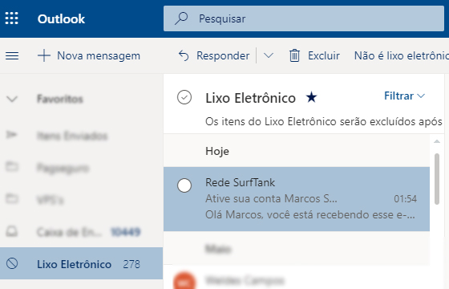Click the message list scrollbar thumb

[x=437, y=179]
